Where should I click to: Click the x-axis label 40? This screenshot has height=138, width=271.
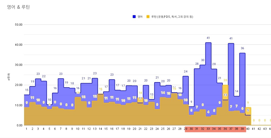coord(248,129)
